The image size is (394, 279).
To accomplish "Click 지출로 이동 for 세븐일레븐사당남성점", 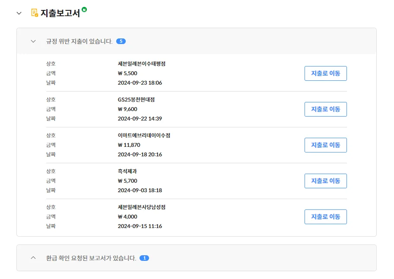I will coord(325,217).
